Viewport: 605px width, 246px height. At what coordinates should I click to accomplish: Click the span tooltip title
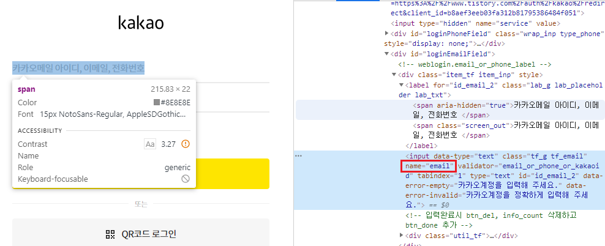(x=26, y=89)
